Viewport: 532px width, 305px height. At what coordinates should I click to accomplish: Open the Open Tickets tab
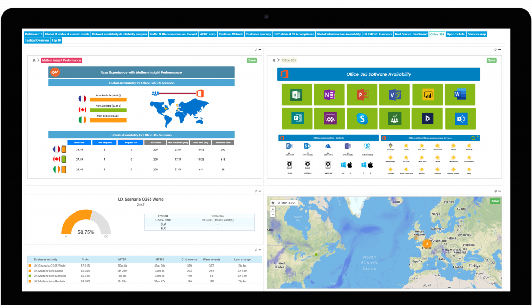456,34
